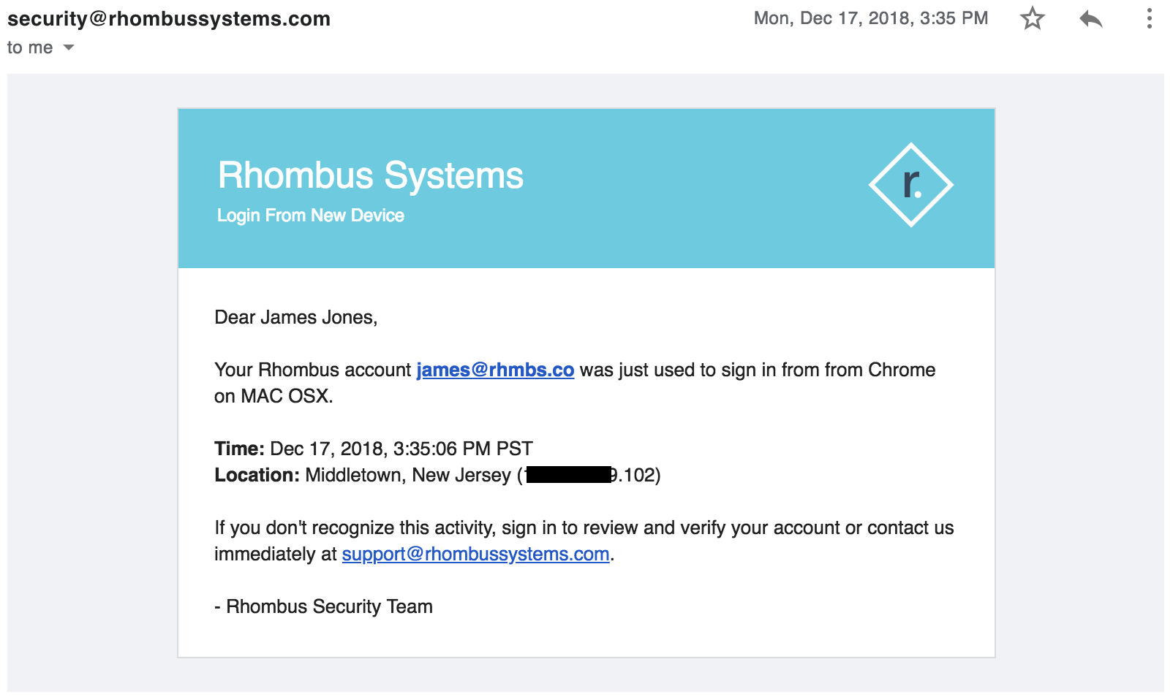This screenshot has width=1173, height=697.
Task: Click the bold "Time:" label
Action: [239, 449]
